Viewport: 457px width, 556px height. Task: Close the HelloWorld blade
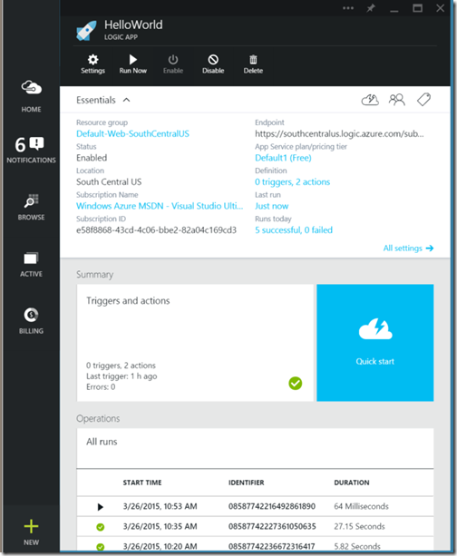[441, 8]
